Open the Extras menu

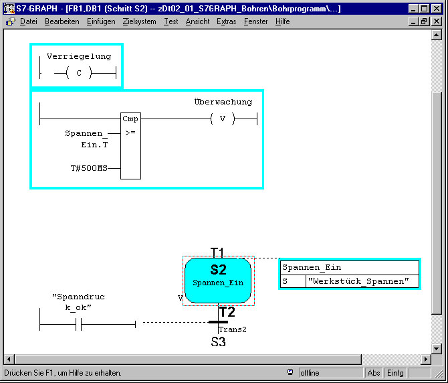[226, 21]
